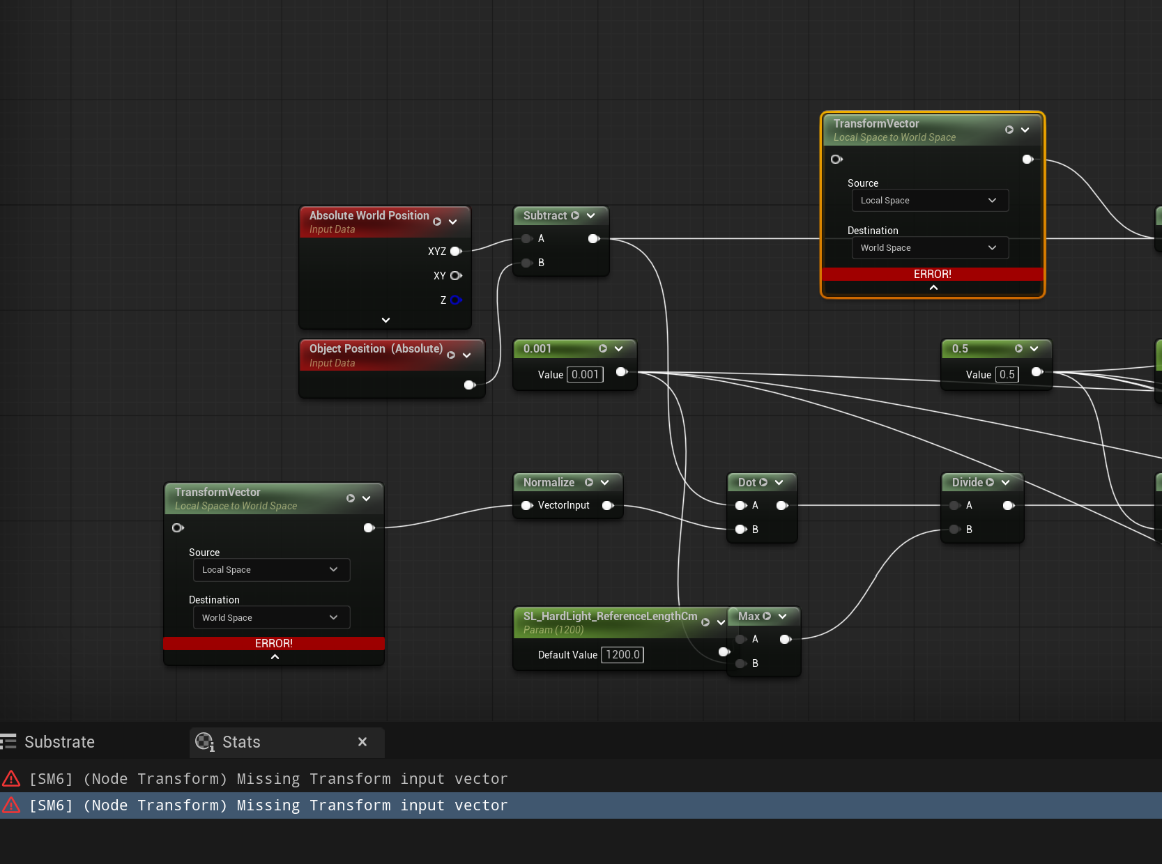This screenshot has height=864, width=1162.
Task: Toggle preview on Object Position (Absolute) node
Action: pyautogui.click(x=451, y=355)
